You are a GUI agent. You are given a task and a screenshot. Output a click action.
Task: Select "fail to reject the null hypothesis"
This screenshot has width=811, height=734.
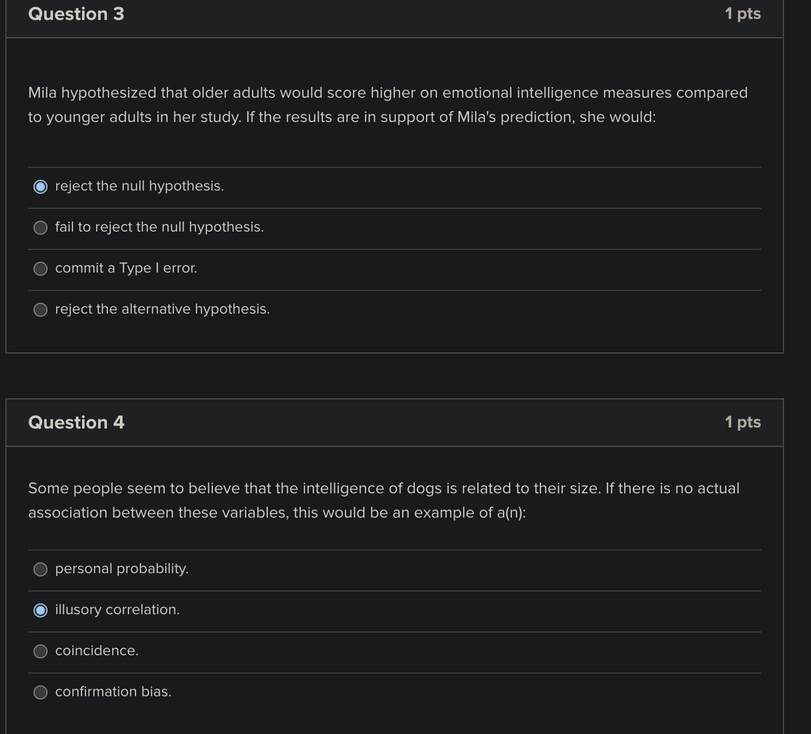coord(40,227)
